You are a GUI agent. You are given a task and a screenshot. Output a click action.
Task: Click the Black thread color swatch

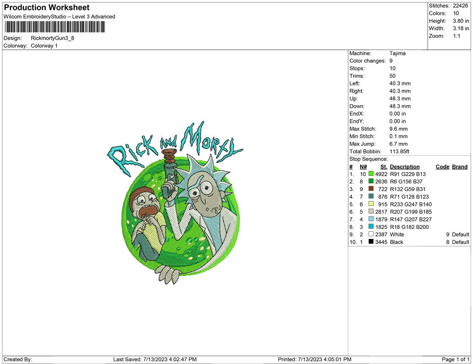pyautogui.click(x=371, y=242)
